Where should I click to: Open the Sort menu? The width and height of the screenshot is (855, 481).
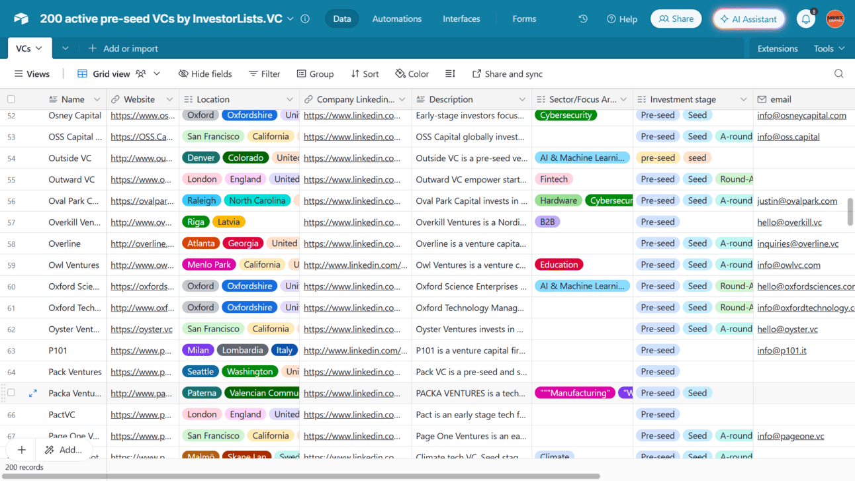(x=365, y=73)
